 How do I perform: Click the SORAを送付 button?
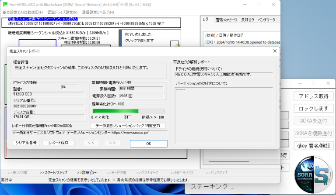pos(314,121)
